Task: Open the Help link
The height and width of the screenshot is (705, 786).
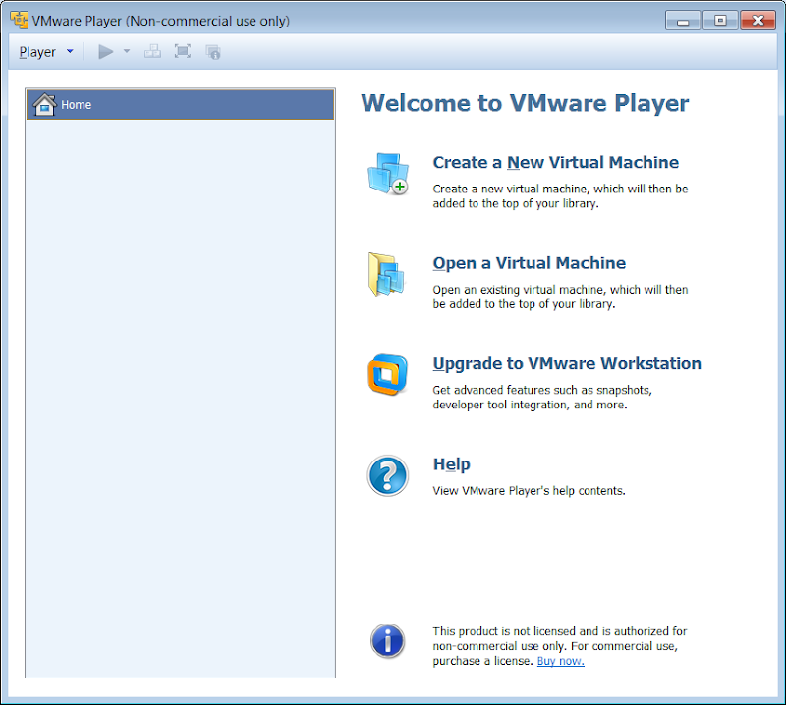Action: click(x=452, y=464)
